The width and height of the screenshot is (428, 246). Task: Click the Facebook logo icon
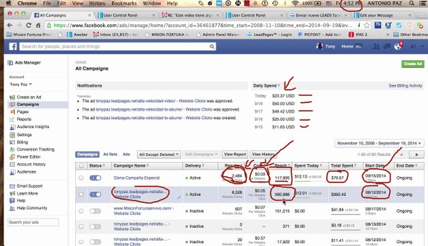pos(13,46)
